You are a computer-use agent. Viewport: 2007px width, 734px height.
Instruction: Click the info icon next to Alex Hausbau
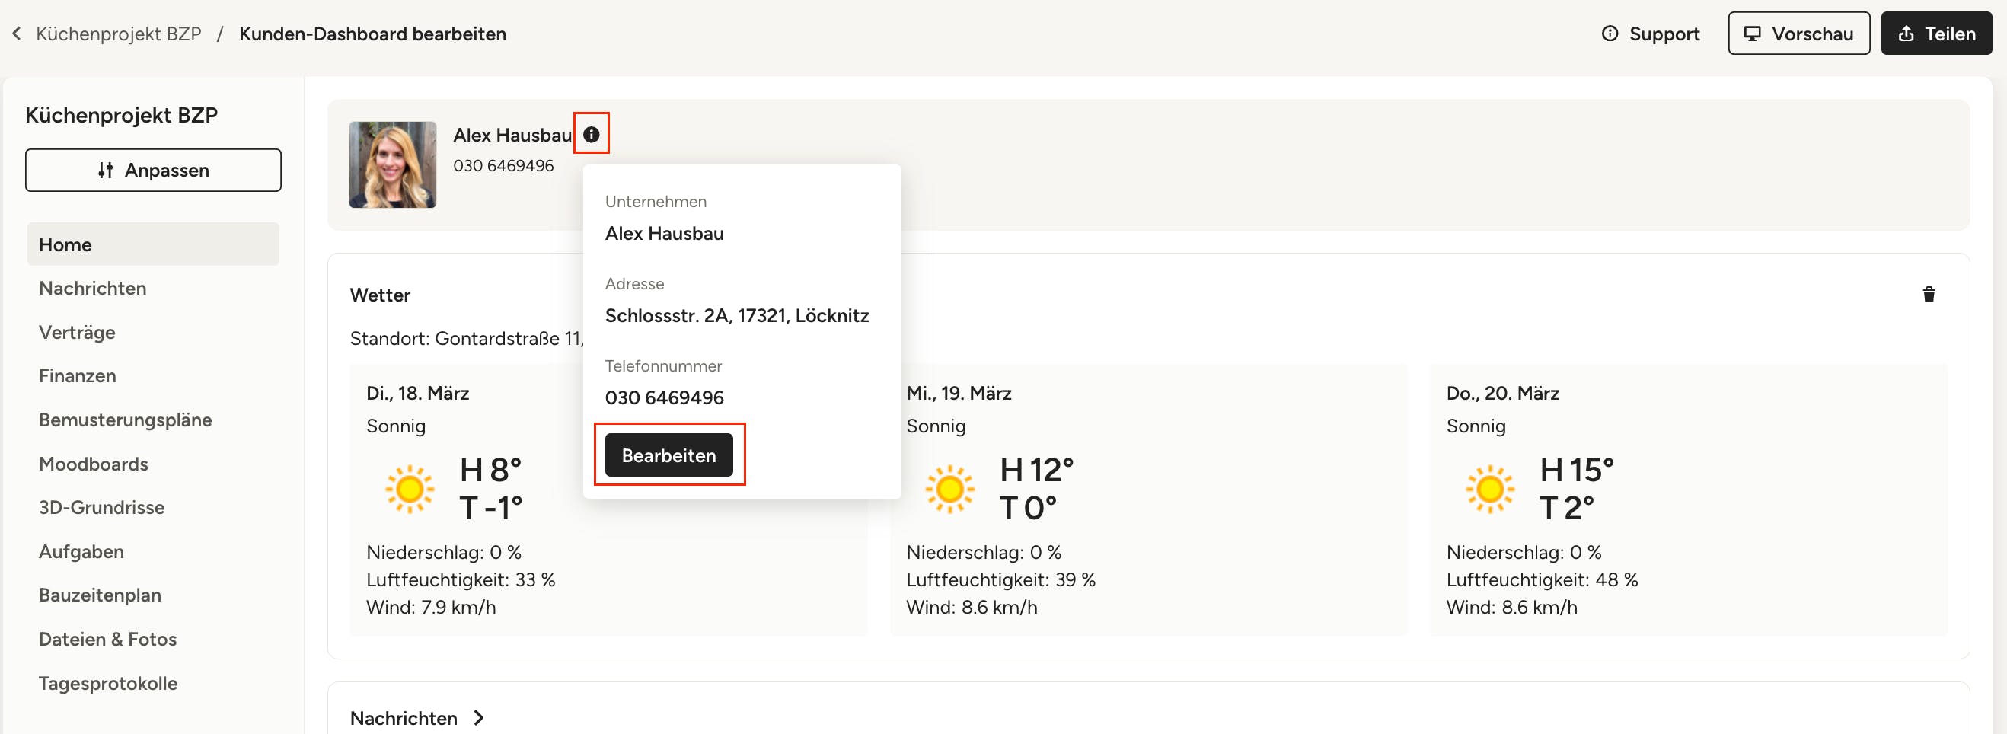click(x=592, y=134)
